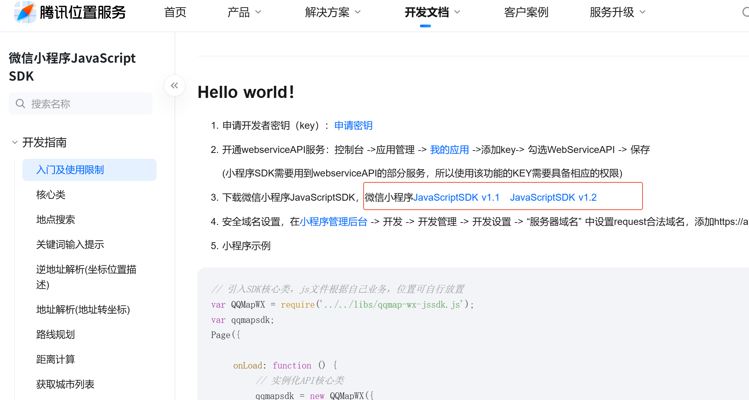749x400 pixels.
Task: Click the 'onLoad: function ()' code line
Action: pyautogui.click(x=285, y=365)
